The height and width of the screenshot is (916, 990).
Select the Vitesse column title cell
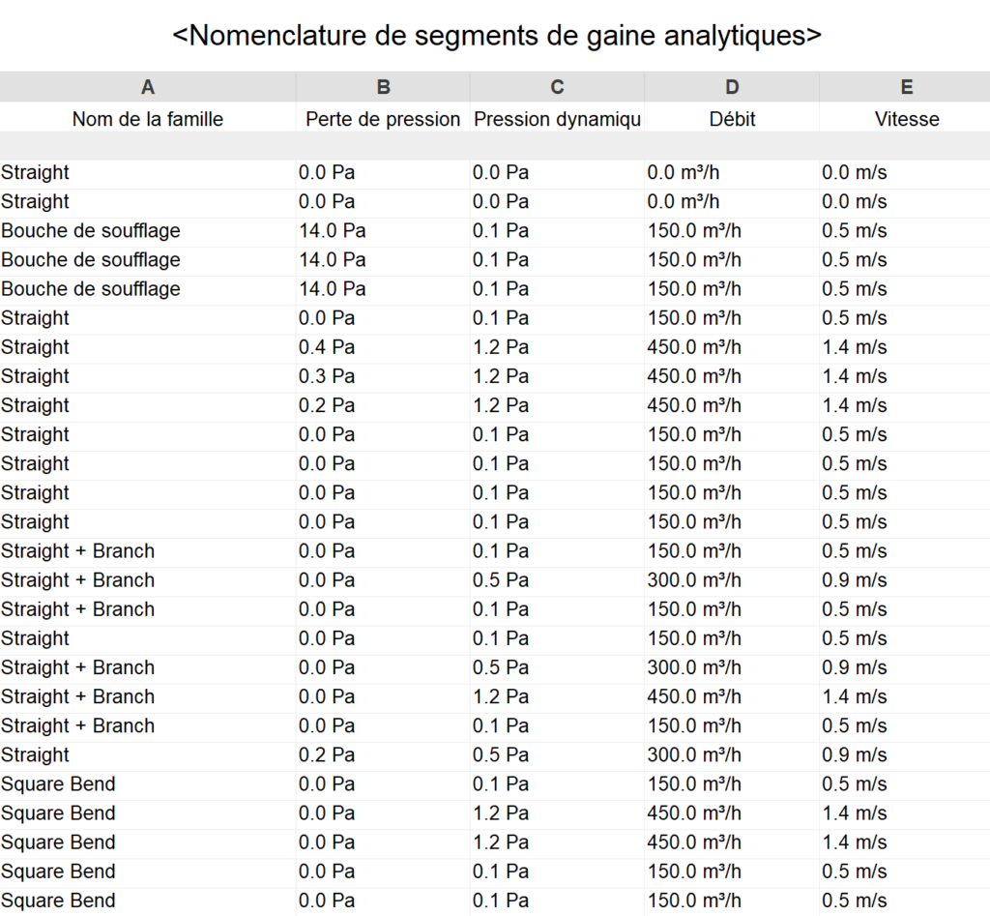click(906, 119)
